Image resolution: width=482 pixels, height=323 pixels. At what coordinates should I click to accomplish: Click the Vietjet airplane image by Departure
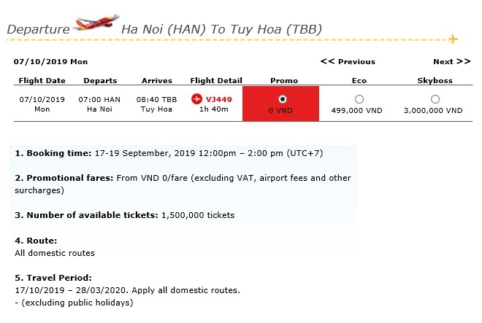tap(96, 23)
